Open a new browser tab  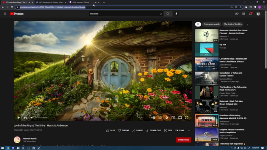[104, 2]
